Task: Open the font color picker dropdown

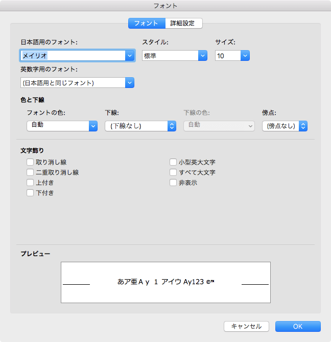Action: pos(93,126)
